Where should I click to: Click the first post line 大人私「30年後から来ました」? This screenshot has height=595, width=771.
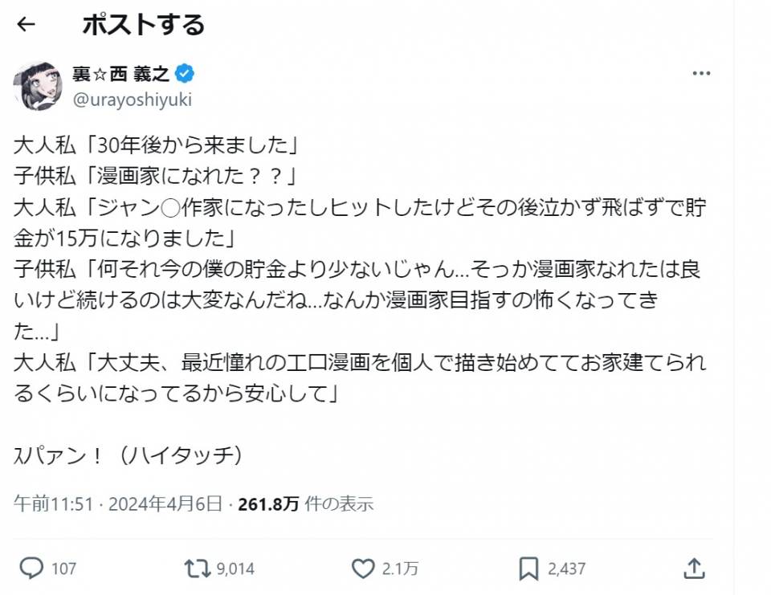(157, 148)
